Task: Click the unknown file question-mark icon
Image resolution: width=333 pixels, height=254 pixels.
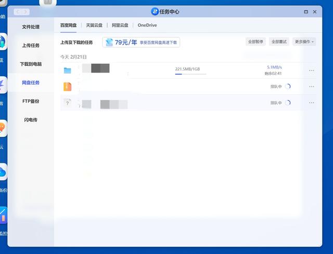Action: (x=67, y=103)
